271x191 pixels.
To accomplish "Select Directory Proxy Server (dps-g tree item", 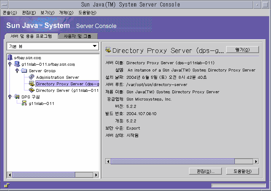I will pos(67,84).
